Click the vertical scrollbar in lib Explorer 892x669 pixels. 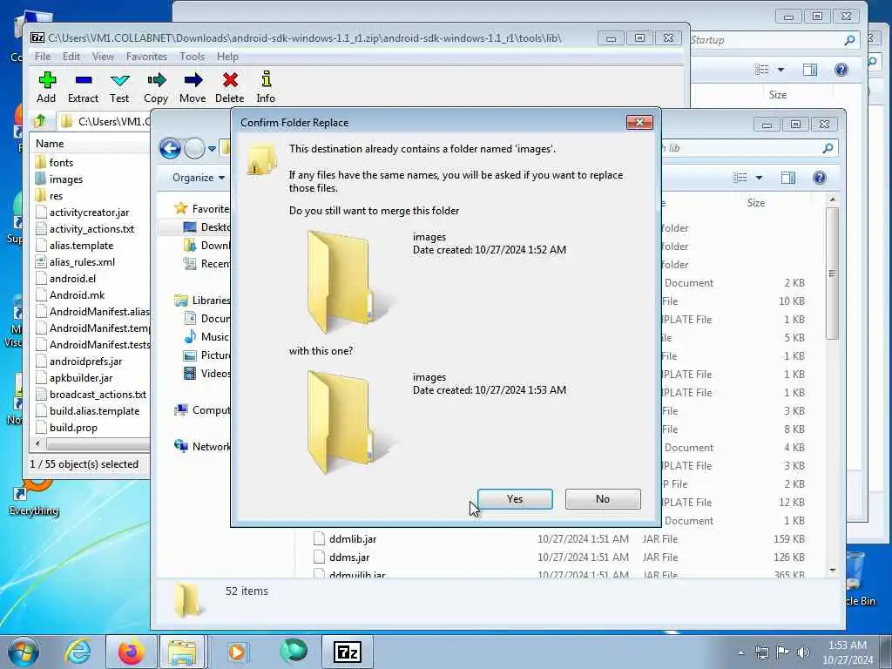click(832, 273)
